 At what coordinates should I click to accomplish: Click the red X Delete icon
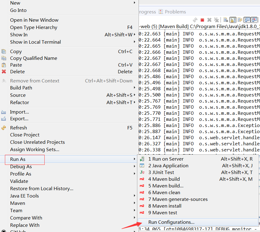pos(4,71)
